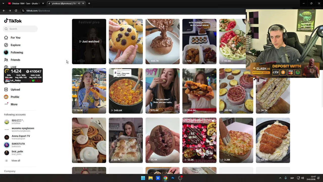This screenshot has width=323, height=182.
Task: Open the Just watched Festival piva video
Action: point(89,41)
